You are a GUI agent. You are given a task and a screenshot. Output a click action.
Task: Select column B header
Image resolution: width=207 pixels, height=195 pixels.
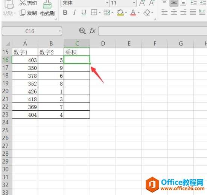click(51, 43)
